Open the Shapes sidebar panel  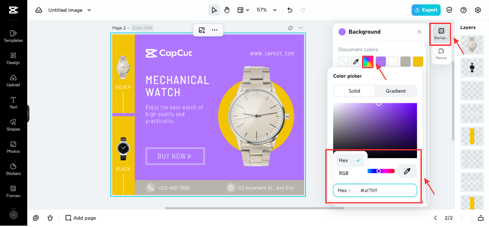pos(13,125)
